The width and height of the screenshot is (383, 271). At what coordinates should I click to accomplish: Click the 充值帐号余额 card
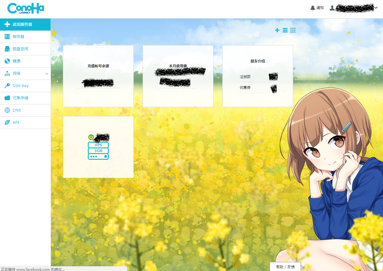coord(98,76)
